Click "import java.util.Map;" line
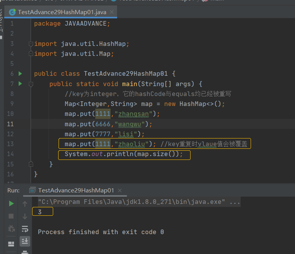 click(x=74, y=54)
